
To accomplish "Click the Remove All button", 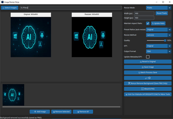I will [x=83, y=112].
